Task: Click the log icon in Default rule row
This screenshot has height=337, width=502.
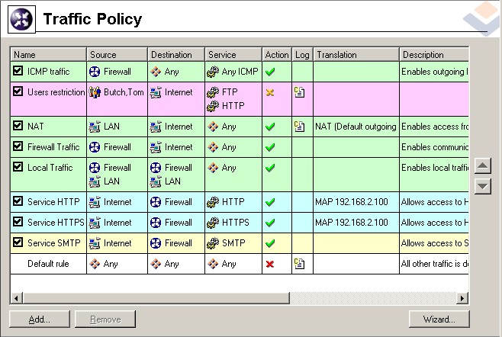Action: (x=299, y=264)
